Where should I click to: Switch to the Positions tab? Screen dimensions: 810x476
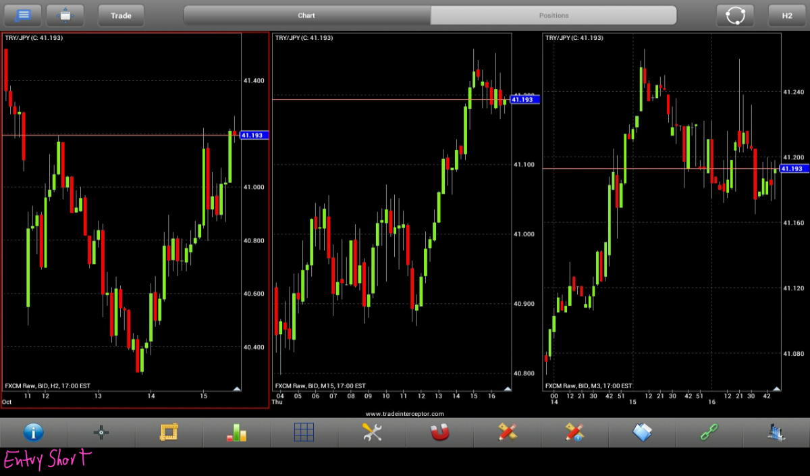tap(553, 15)
